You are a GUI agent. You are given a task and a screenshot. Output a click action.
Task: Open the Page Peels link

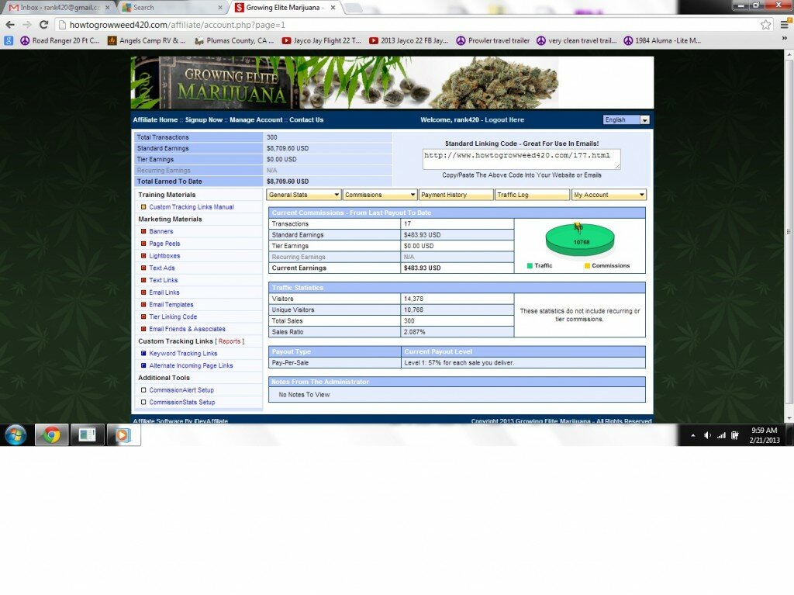164,244
